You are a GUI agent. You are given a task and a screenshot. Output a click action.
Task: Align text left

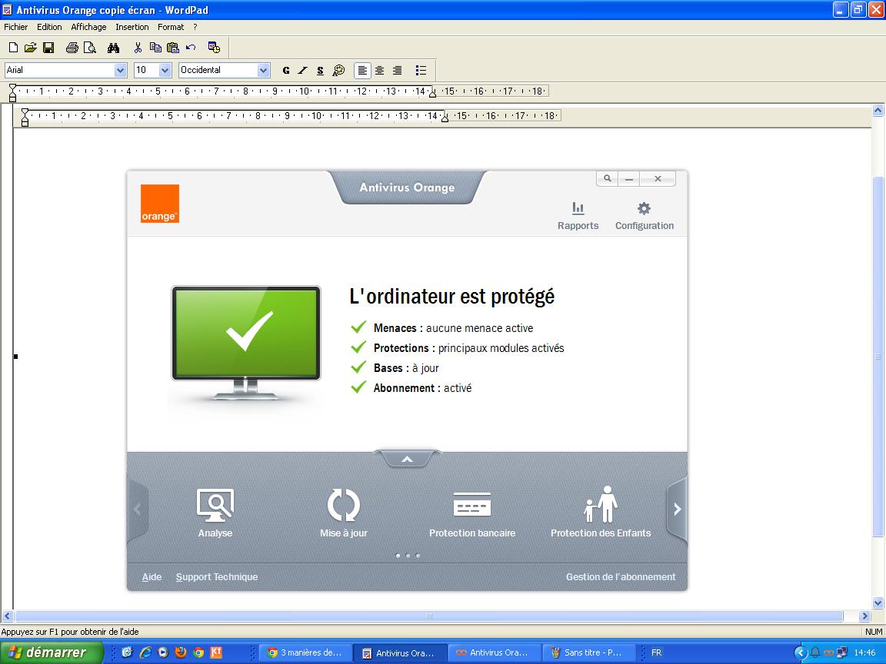(362, 71)
